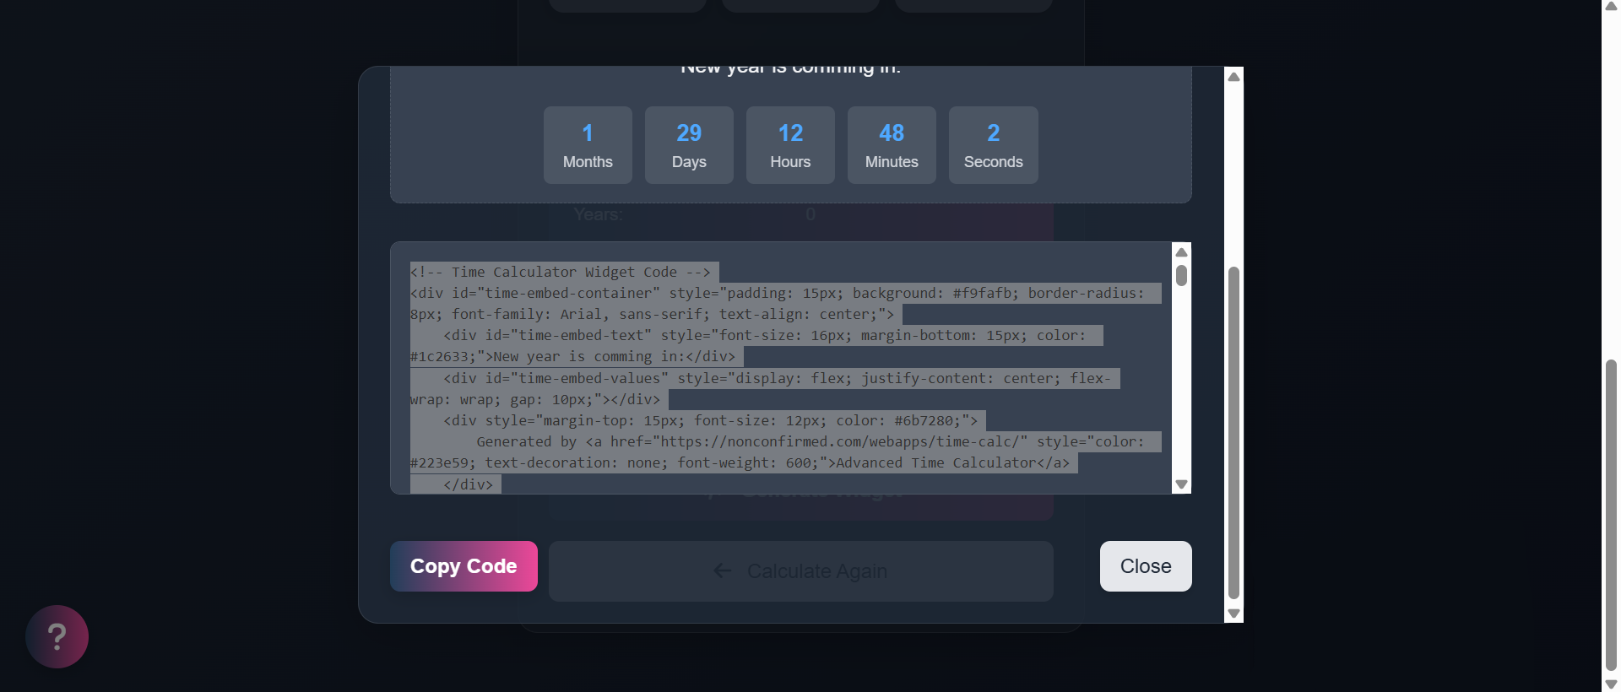Click the code box scroll up arrow
The width and height of the screenshot is (1621, 692).
(1182, 252)
